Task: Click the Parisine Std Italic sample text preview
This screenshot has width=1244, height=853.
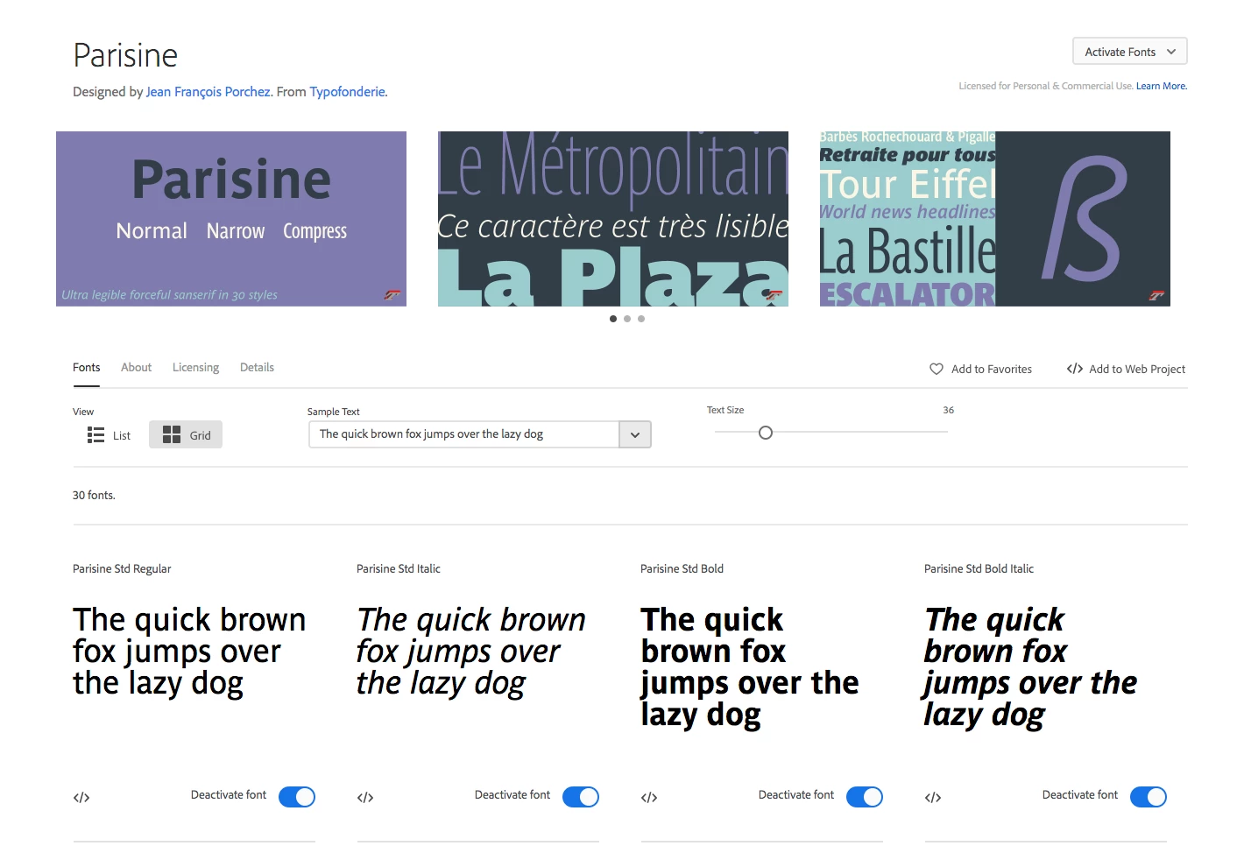Action: [x=471, y=652]
